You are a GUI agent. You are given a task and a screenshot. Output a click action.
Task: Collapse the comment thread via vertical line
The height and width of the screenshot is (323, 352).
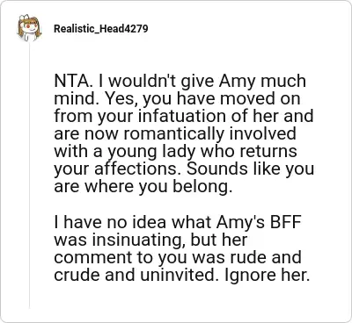point(29,176)
